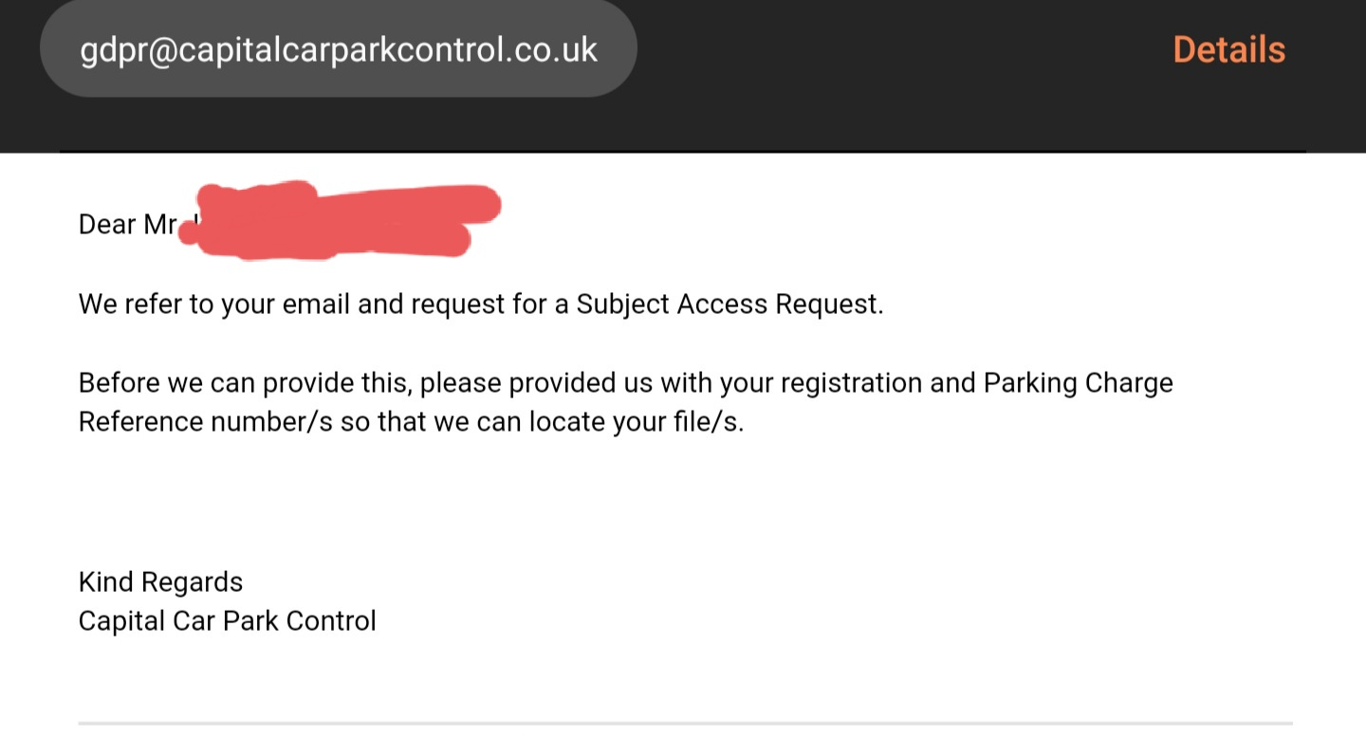Viewport: 1366px width, 736px height.
Task: Select the phrase 'Subject Access Request.'
Action: (729, 304)
